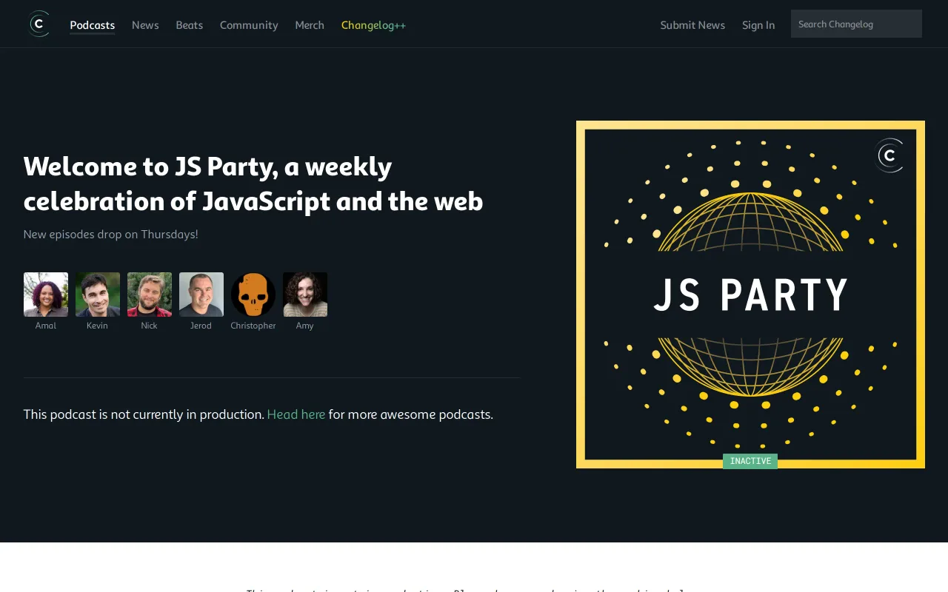Focus the Search Changelog field
Viewport: 948px width, 592px height.
[856, 24]
